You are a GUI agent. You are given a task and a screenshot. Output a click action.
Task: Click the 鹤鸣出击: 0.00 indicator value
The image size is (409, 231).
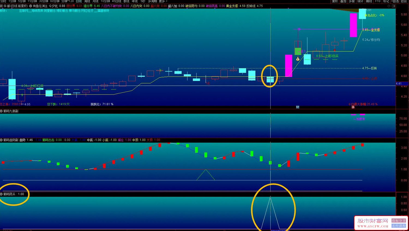52,140
